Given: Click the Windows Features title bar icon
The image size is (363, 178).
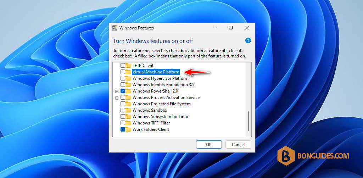Looking at the screenshot, I should [x=115, y=28].
